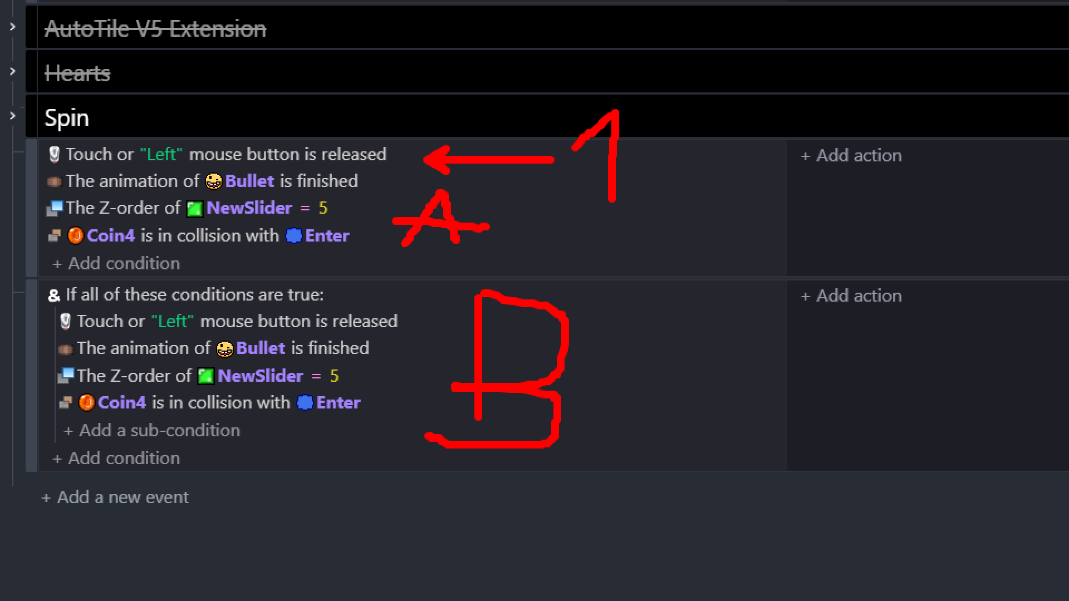Click the collision icon beside Coin4 in second event

pyautogui.click(x=65, y=402)
